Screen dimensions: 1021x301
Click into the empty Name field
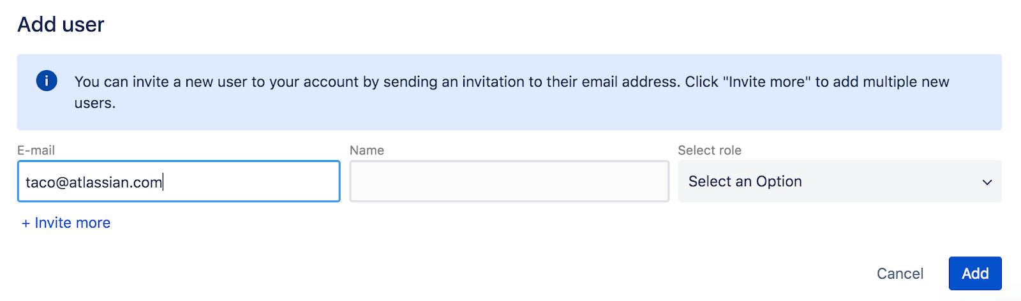[509, 182]
